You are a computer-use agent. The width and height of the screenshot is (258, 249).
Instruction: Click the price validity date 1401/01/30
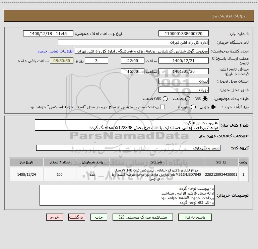[184, 71]
